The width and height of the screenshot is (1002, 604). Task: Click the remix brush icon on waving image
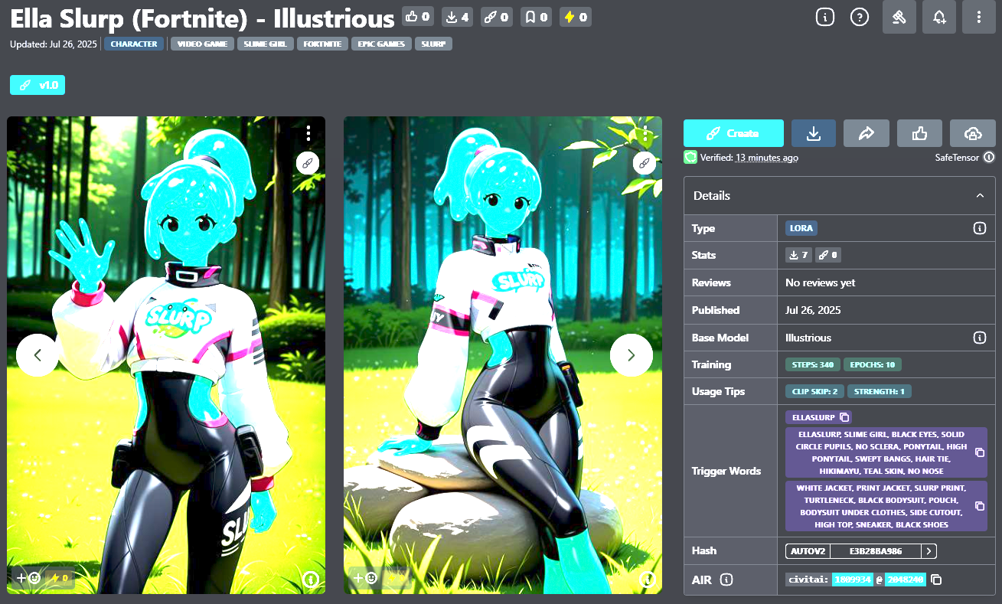coord(308,163)
